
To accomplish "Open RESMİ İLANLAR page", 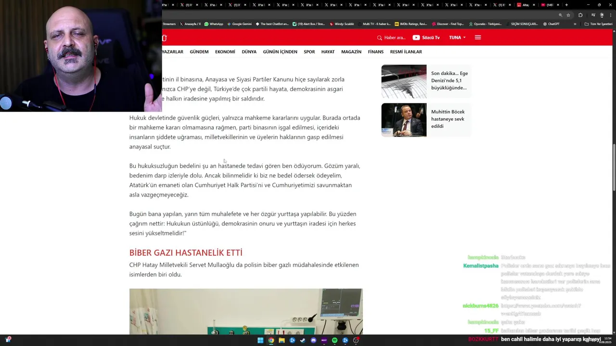I will point(406,52).
